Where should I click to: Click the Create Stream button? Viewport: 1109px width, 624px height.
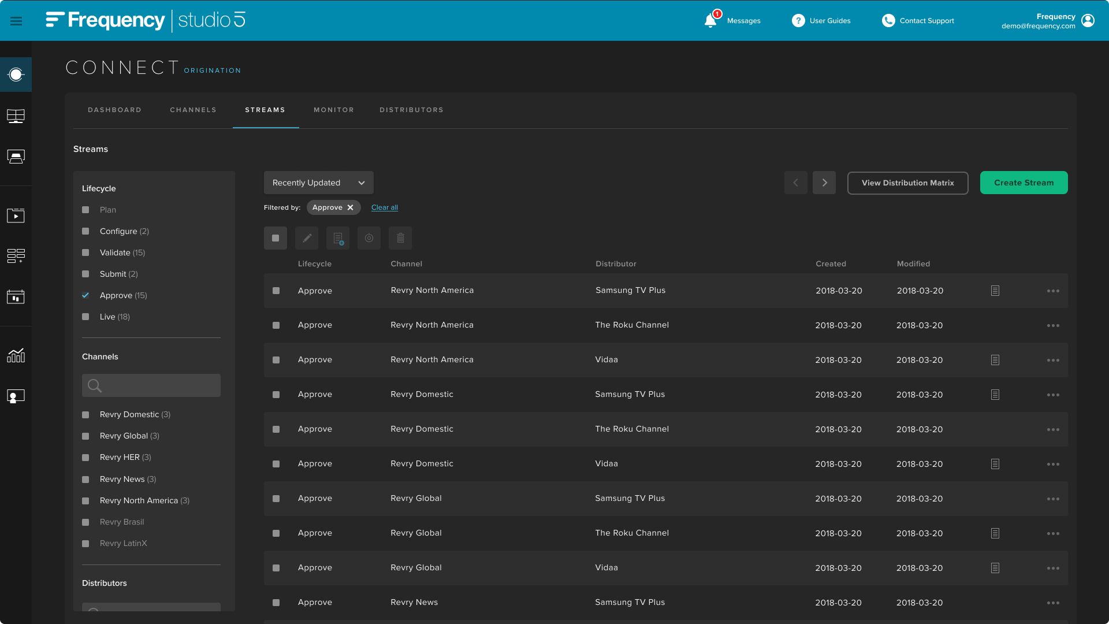coord(1024,183)
